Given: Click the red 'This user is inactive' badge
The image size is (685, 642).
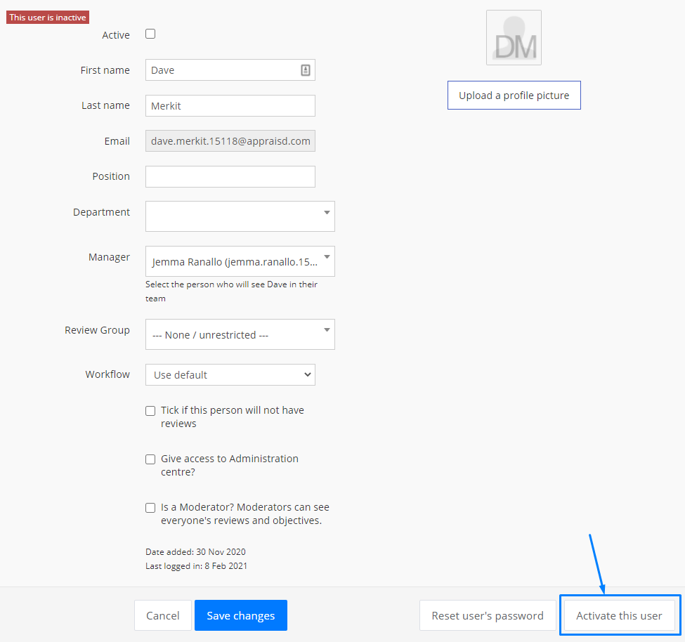Looking at the screenshot, I should [48, 18].
